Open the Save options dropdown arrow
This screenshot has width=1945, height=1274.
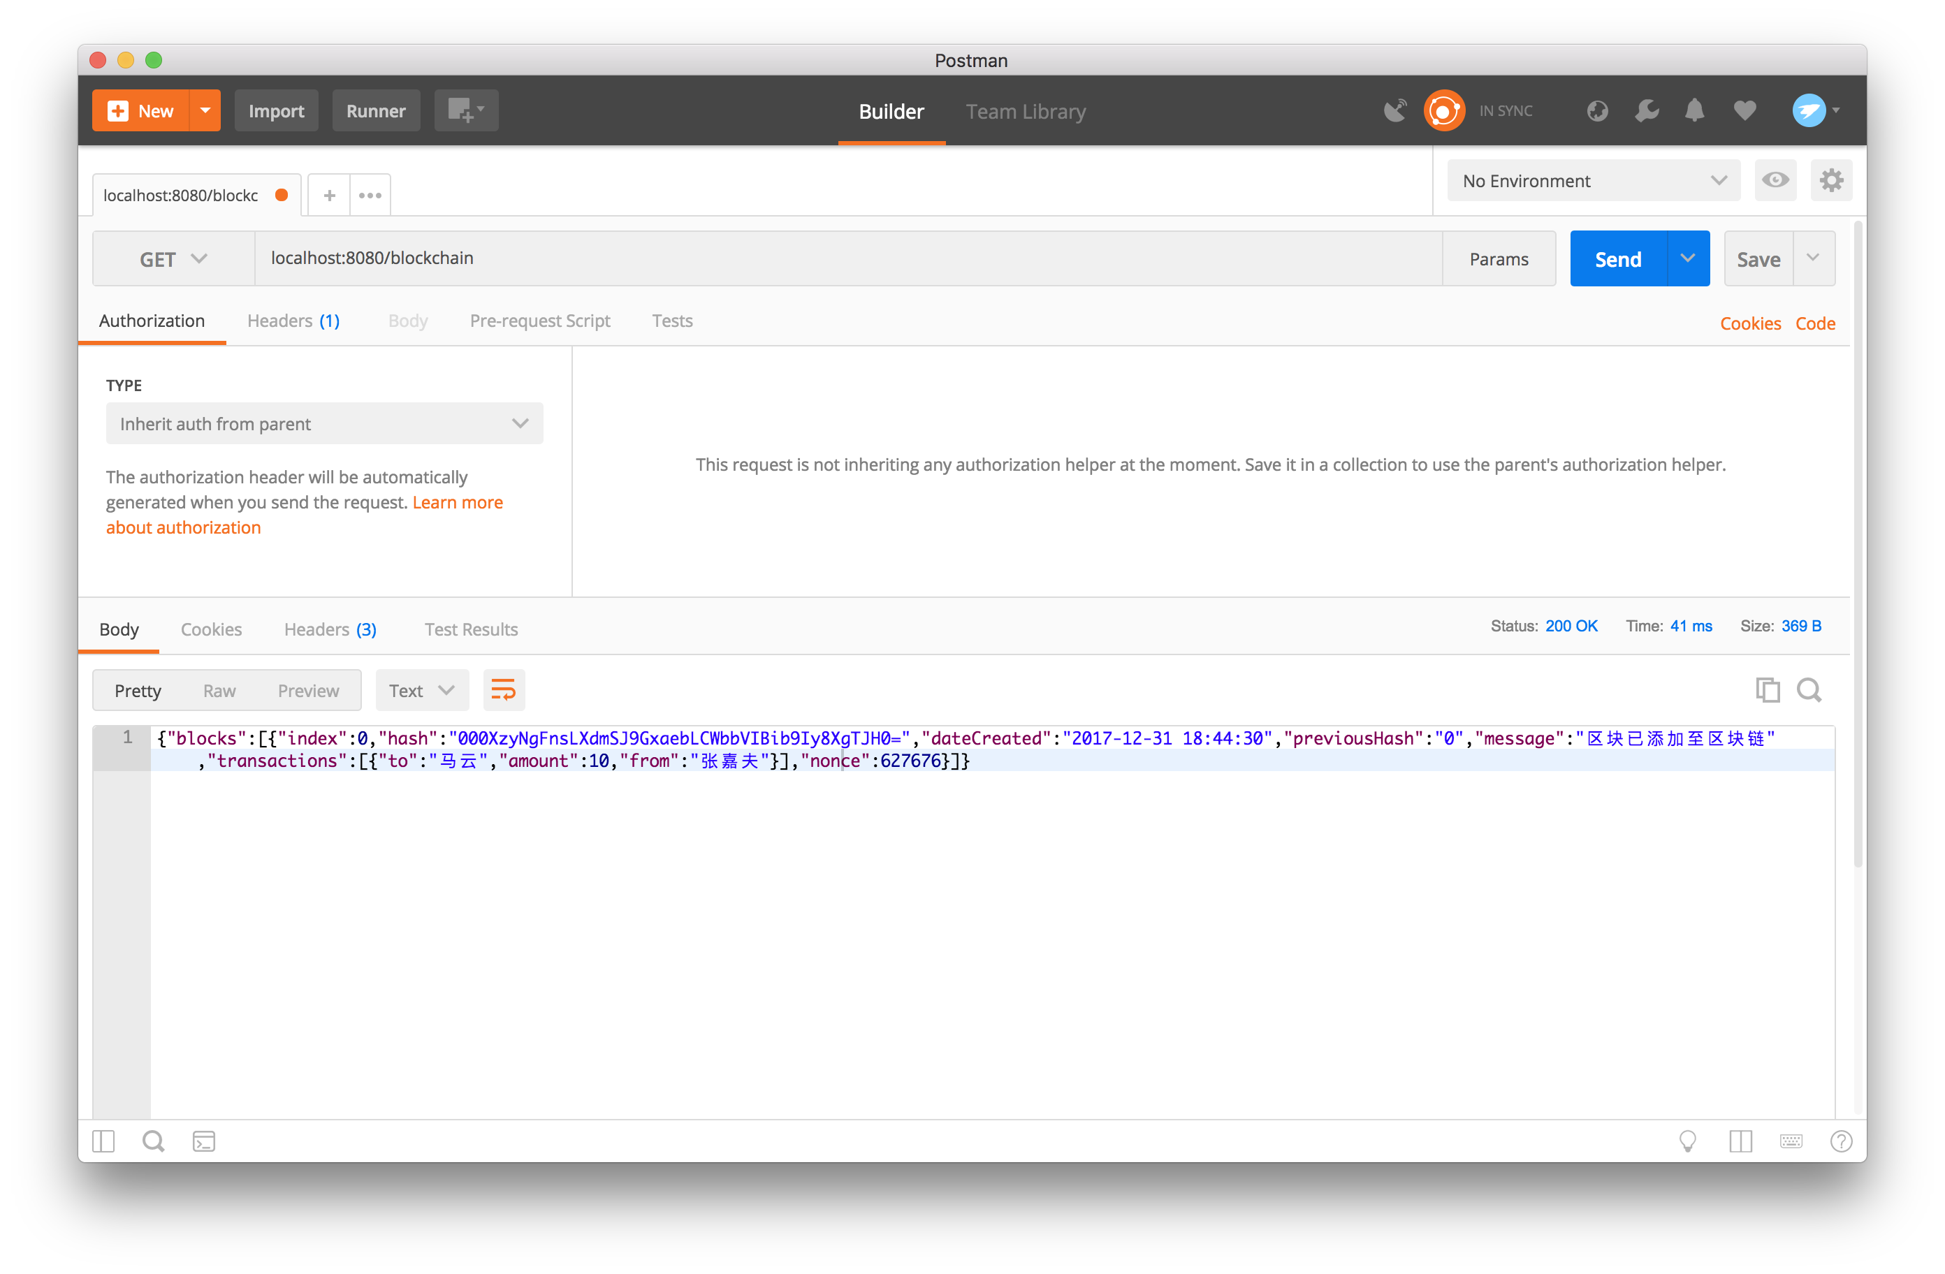pyautogui.click(x=1814, y=259)
